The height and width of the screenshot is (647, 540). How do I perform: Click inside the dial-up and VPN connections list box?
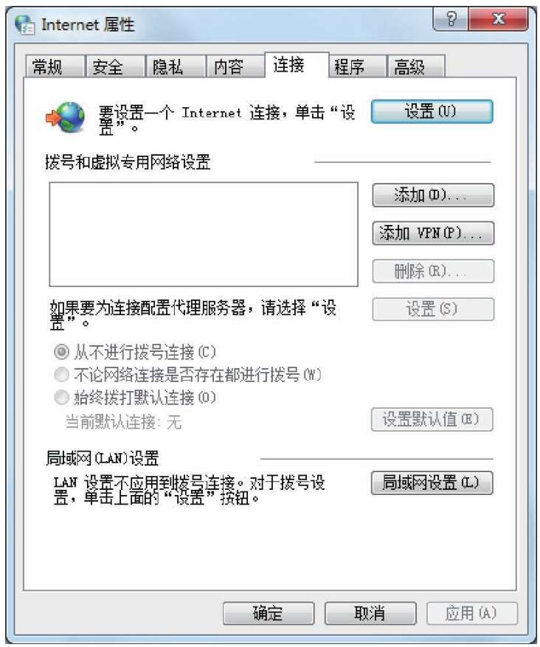pos(204,235)
